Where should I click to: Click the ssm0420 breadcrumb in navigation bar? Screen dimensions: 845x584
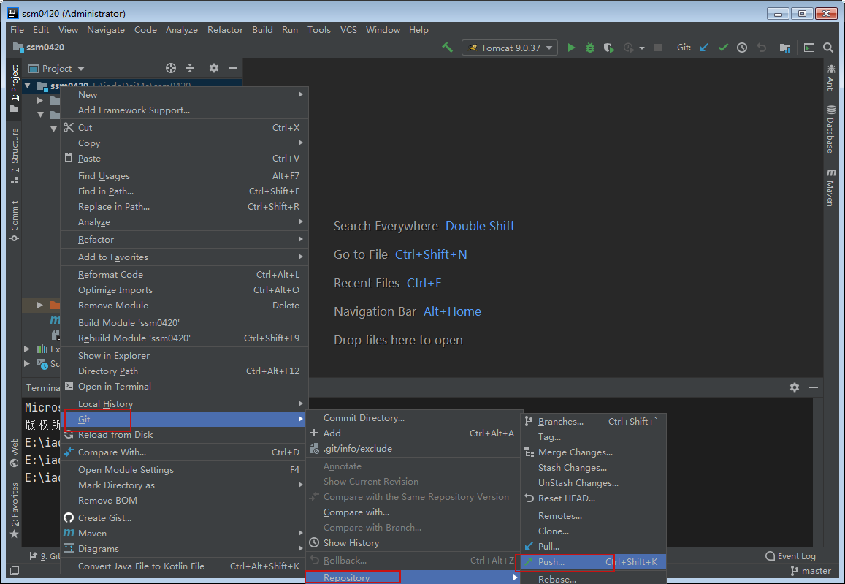click(x=39, y=48)
